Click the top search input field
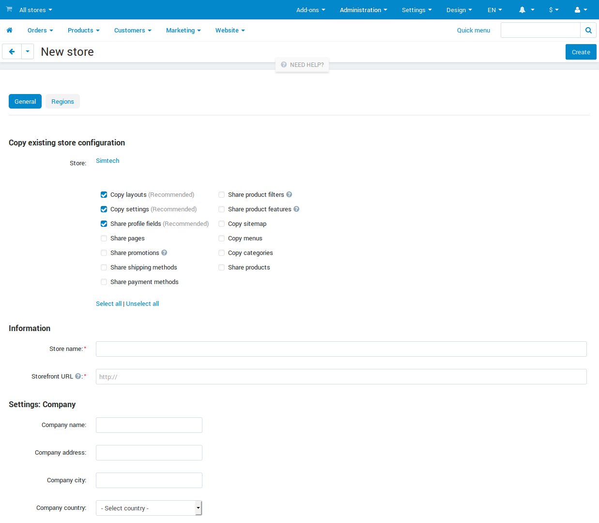This screenshot has height=523, width=599. point(540,30)
